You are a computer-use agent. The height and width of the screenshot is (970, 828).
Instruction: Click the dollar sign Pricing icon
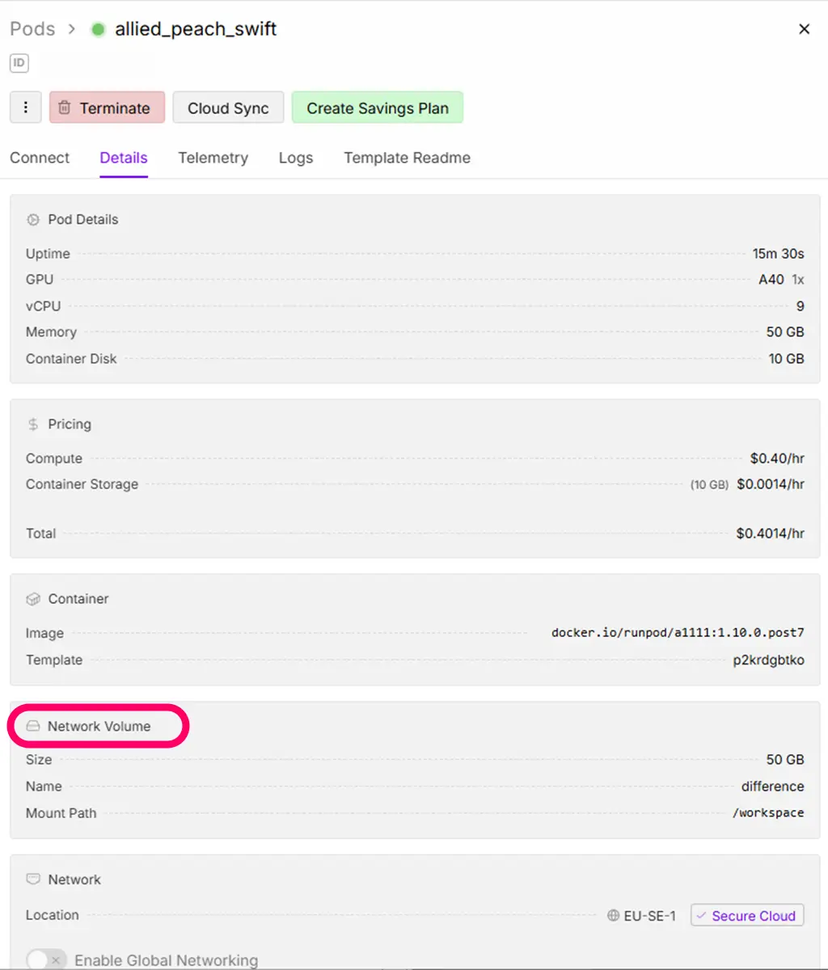(33, 424)
